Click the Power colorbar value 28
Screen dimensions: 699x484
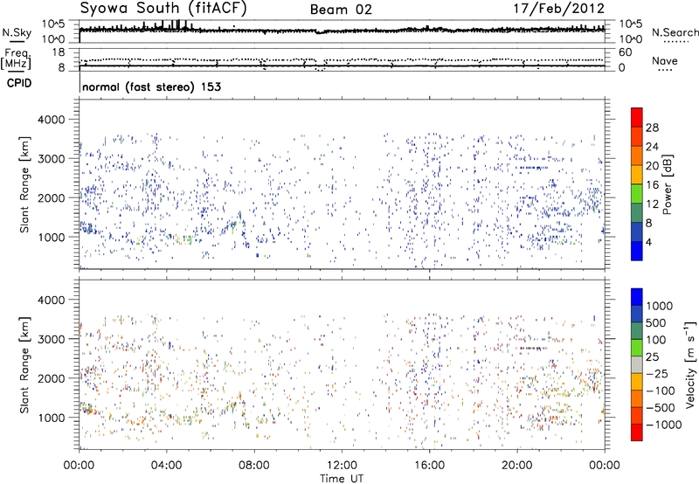pos(652,128)
